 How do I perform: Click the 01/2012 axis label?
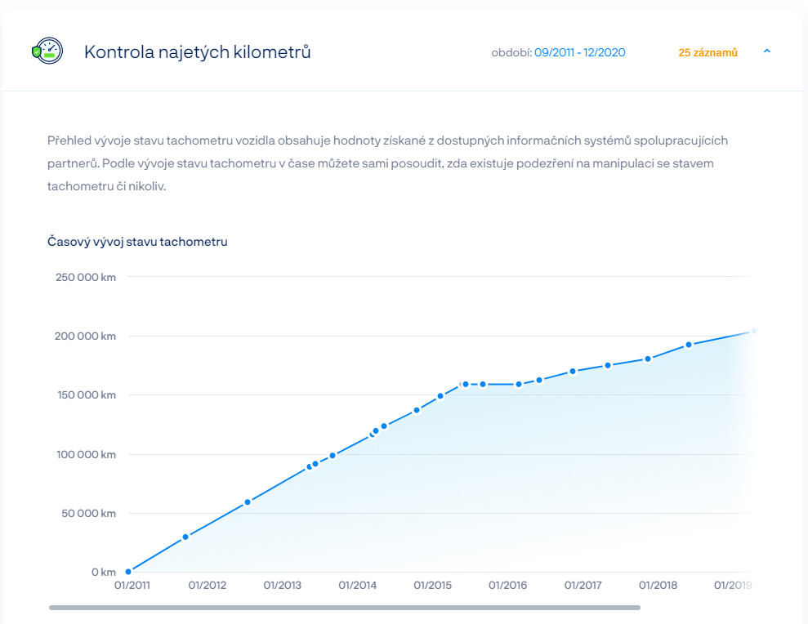click(208, 586)
